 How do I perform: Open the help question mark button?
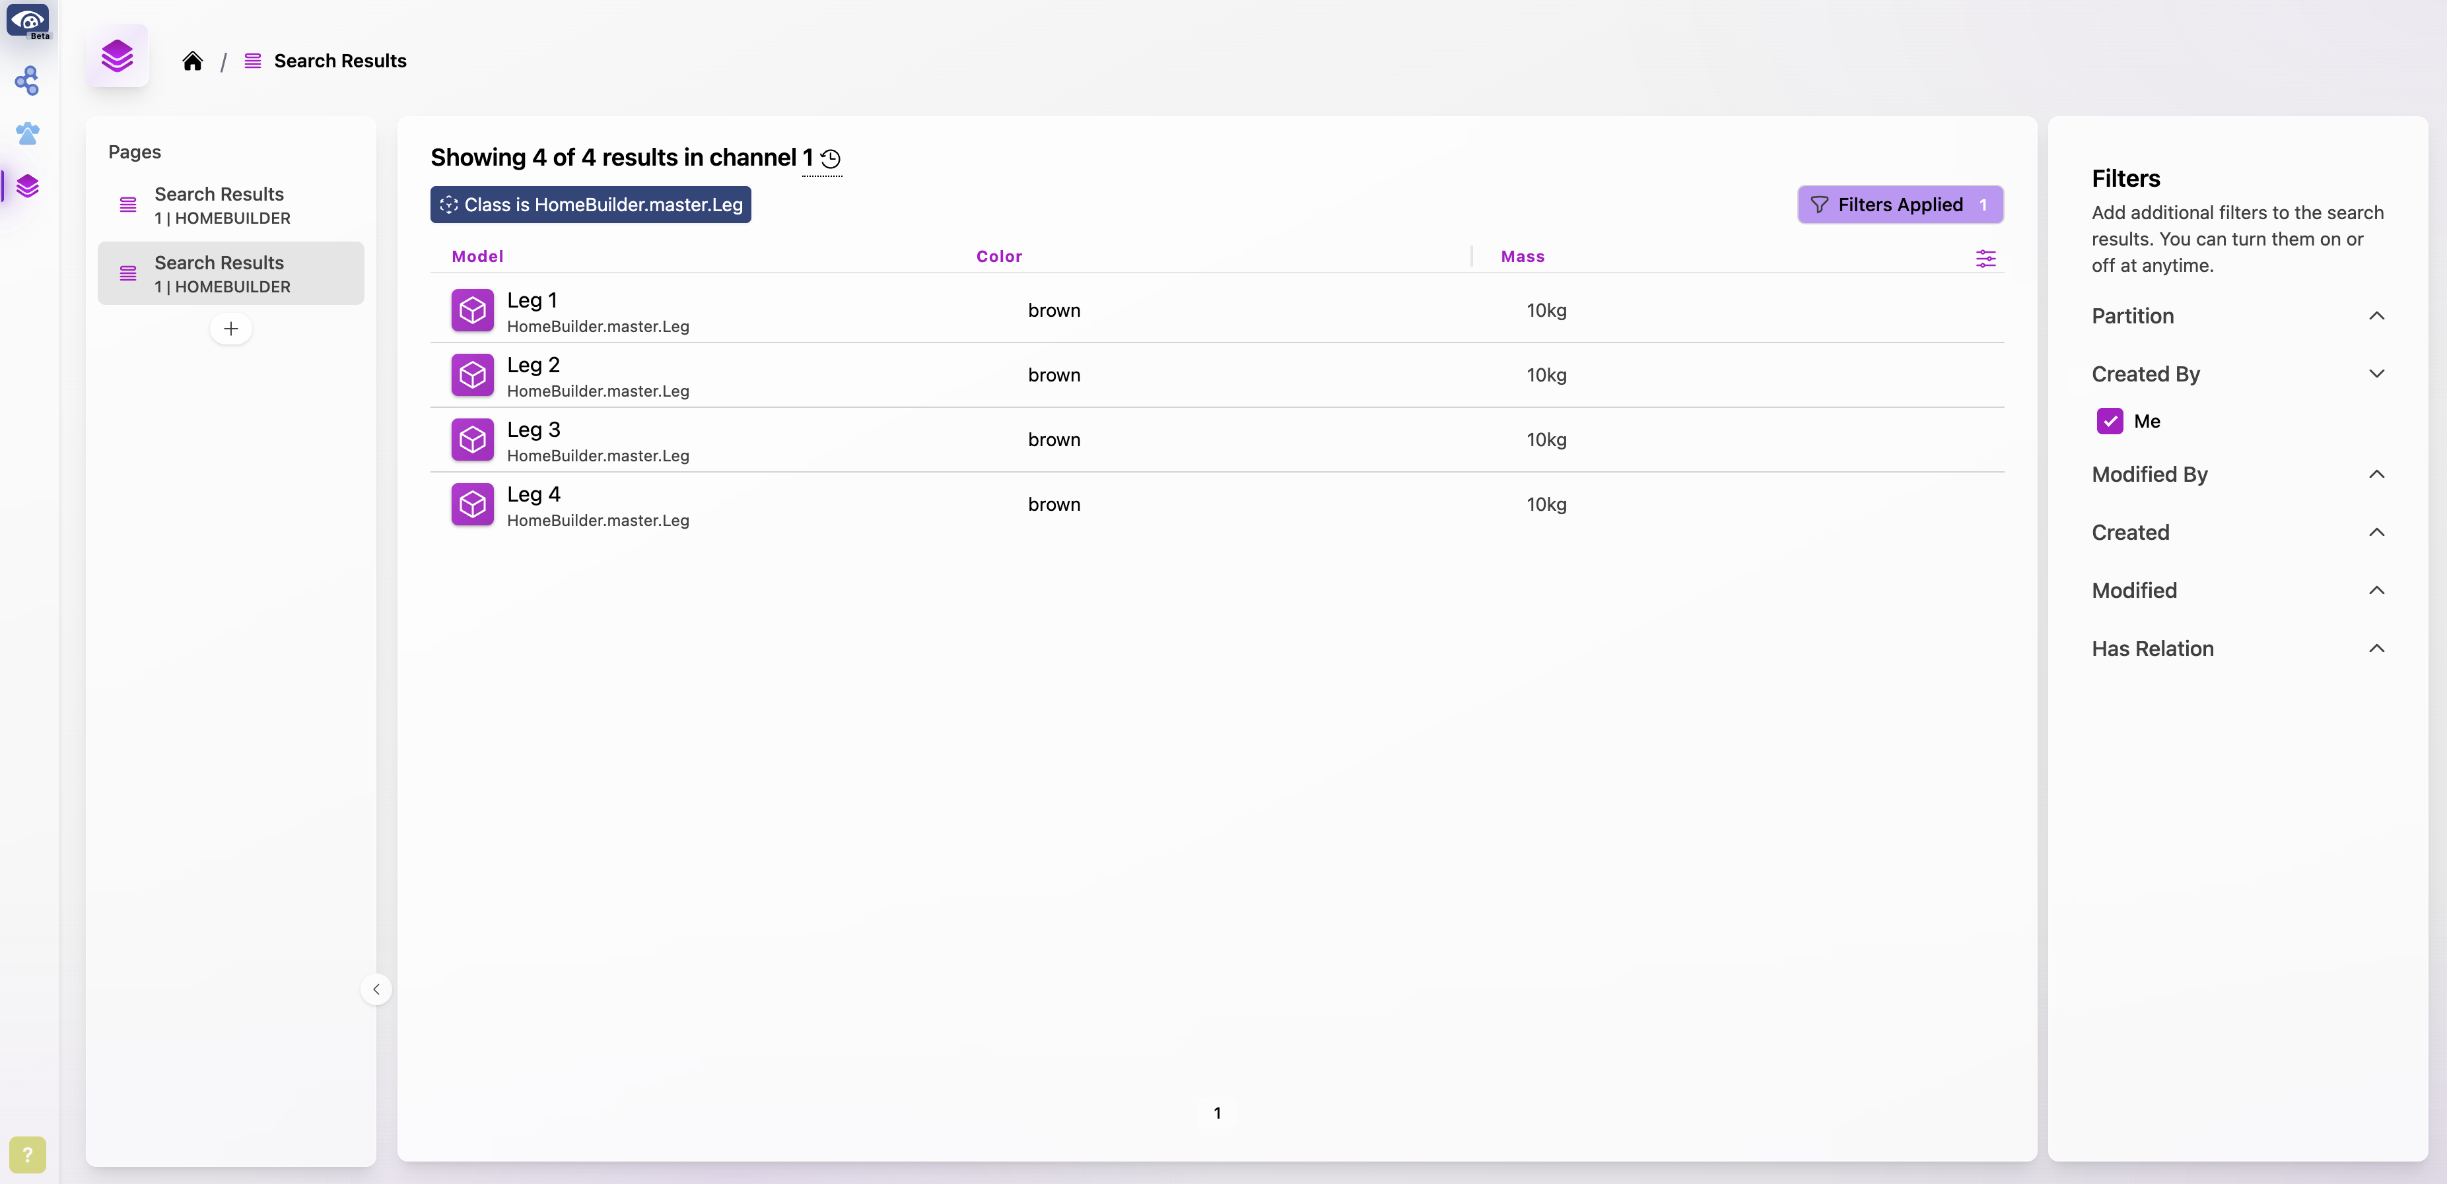tap(28, 1154)
